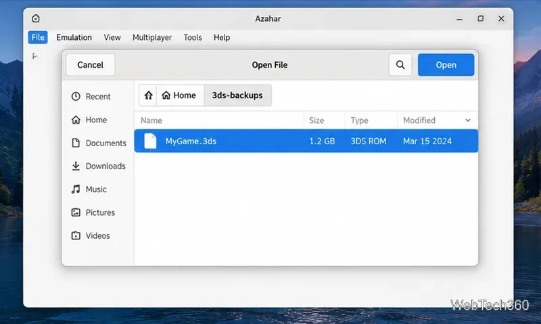Open the View menu

coord(112,37)
